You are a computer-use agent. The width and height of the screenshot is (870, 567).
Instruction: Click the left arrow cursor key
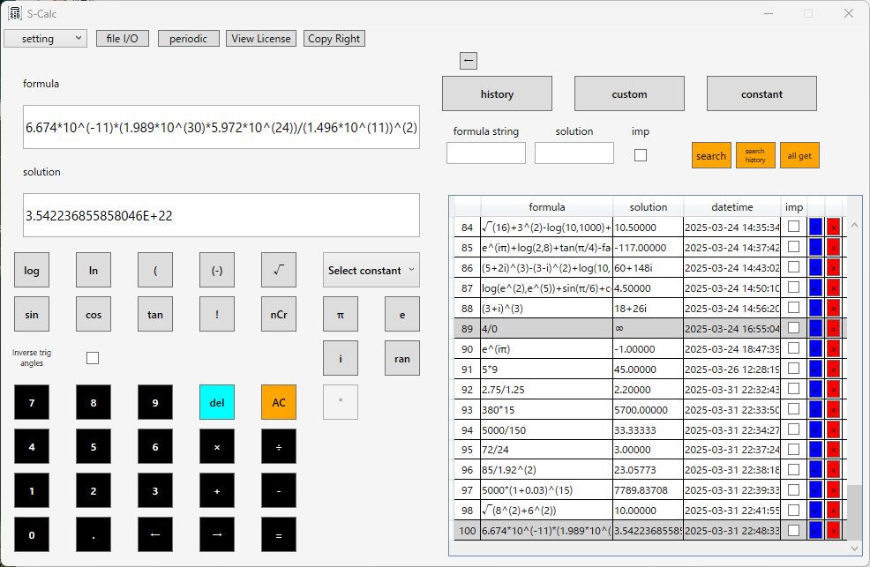(x=154, y=535)
